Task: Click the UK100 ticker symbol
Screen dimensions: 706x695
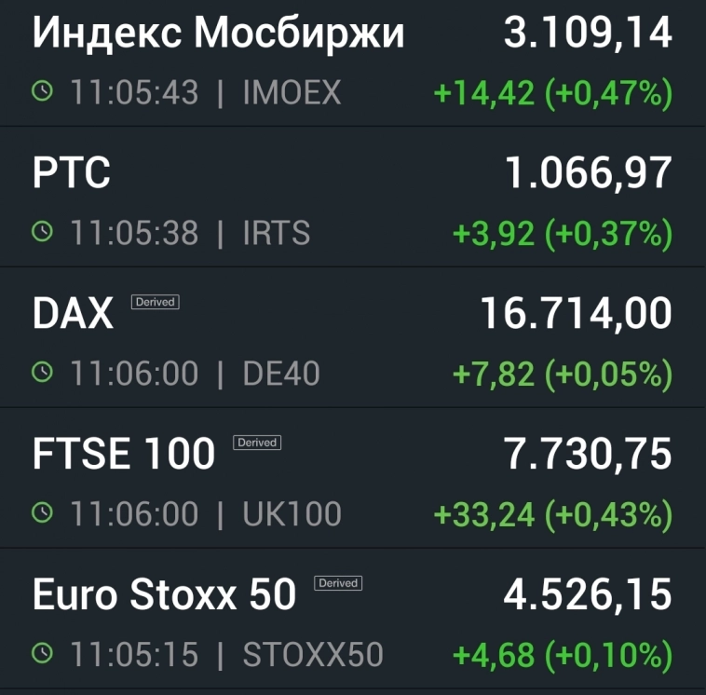Action: point(292,514)
